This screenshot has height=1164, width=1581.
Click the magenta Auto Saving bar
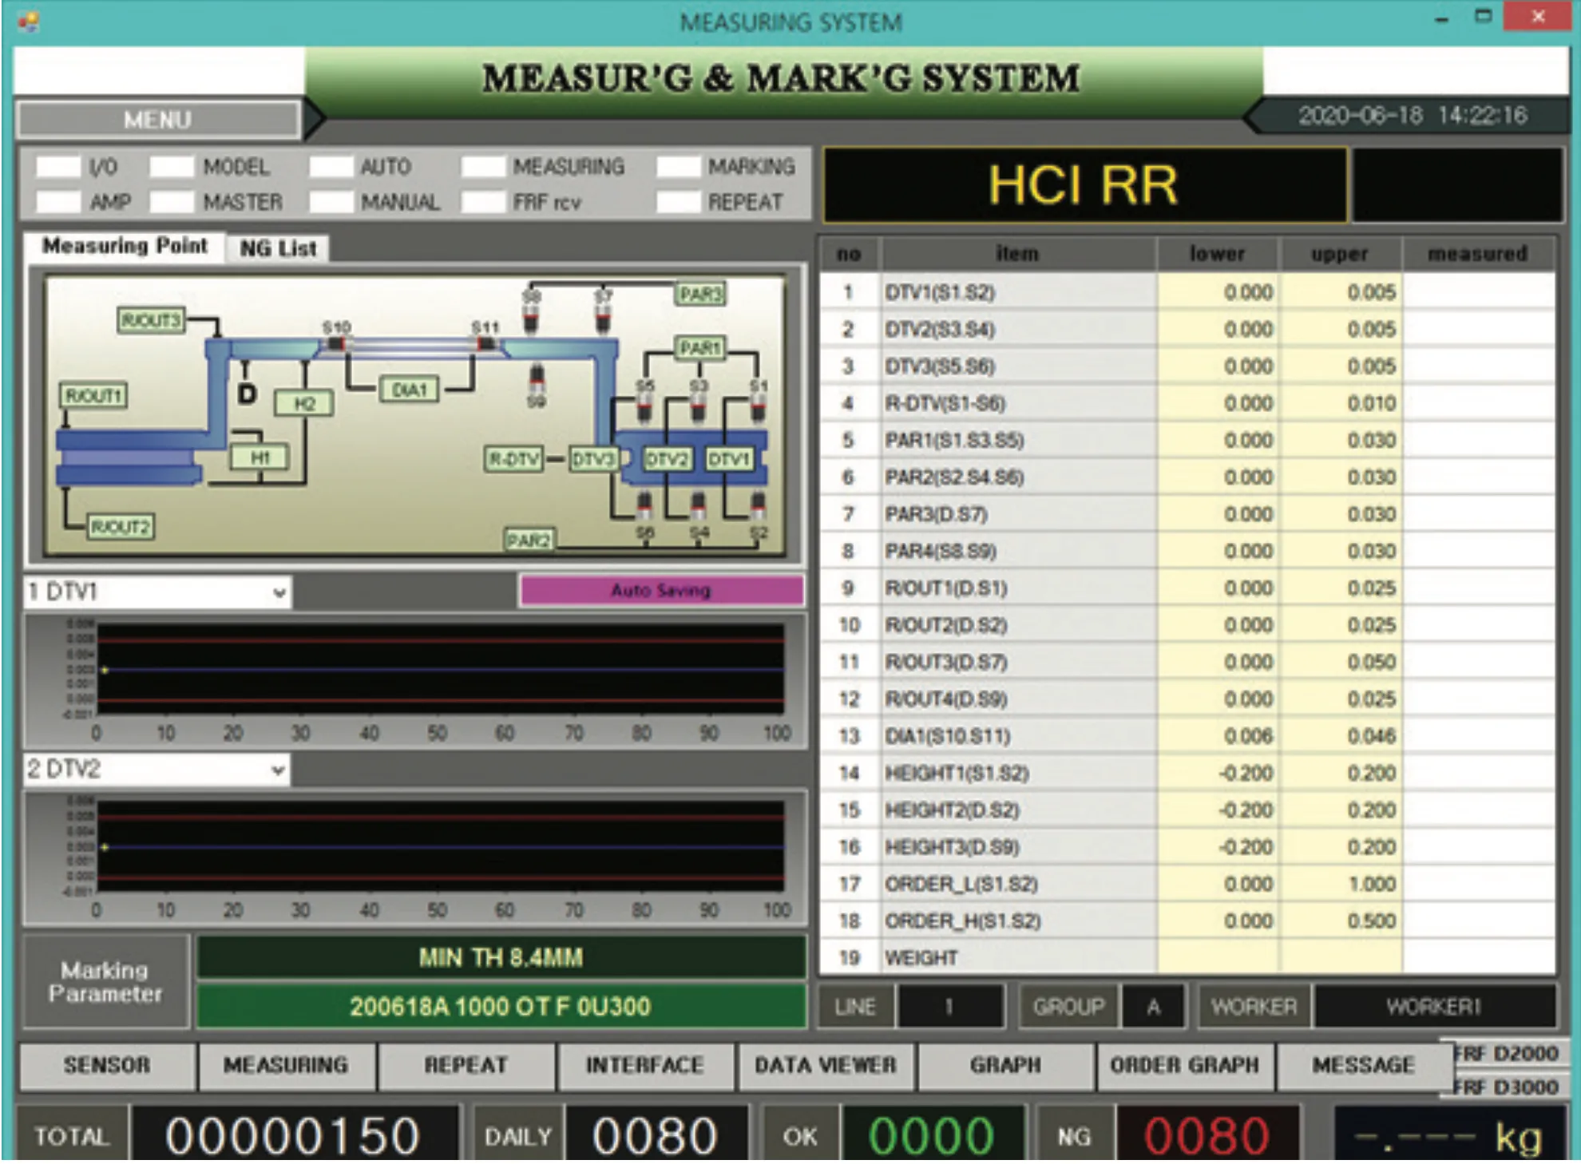[660, 591]
